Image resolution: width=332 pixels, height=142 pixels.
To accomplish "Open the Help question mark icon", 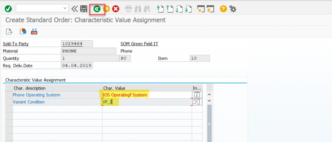I will [x=223, y=9].
